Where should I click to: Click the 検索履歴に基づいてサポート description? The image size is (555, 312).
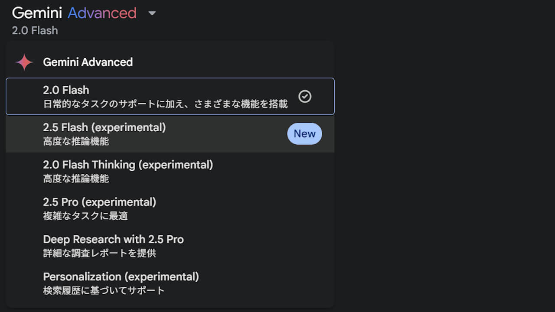pyautogui.click(x=104, y=290)
